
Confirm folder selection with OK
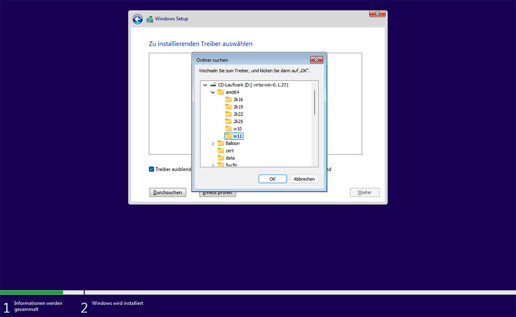click(273, 179)
